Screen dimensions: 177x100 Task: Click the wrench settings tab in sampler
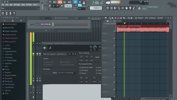click(50, 48)
